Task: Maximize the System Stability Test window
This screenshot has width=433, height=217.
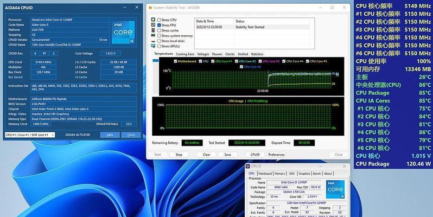Action: 332,8
